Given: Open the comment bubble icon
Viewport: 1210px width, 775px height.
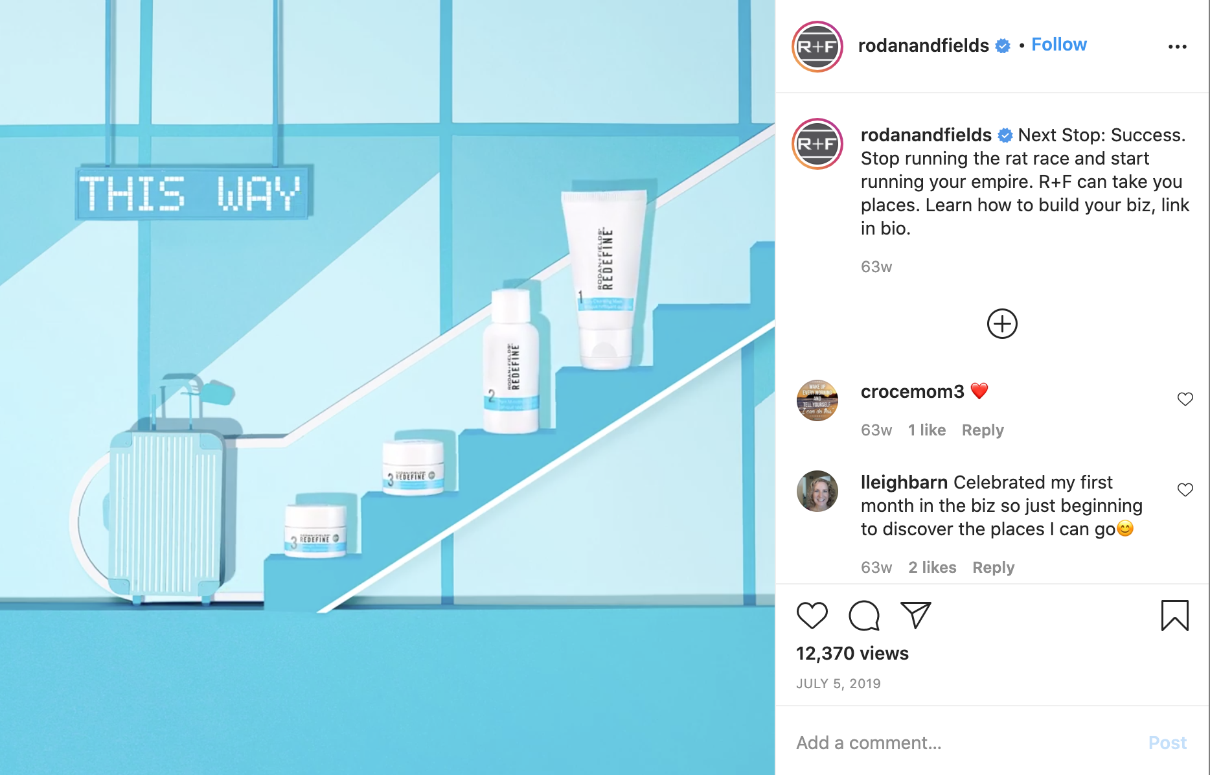Looking at the screenshot, I should pos(864,616).
